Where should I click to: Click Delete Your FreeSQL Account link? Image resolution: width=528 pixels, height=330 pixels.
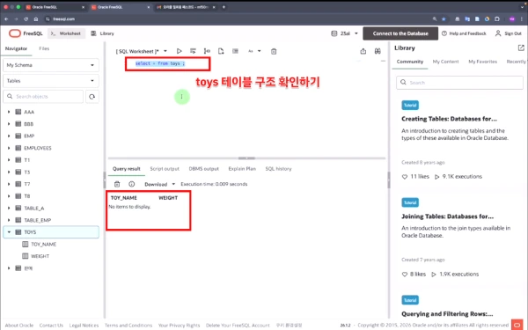pyautogui.click(x=238, y=326)
